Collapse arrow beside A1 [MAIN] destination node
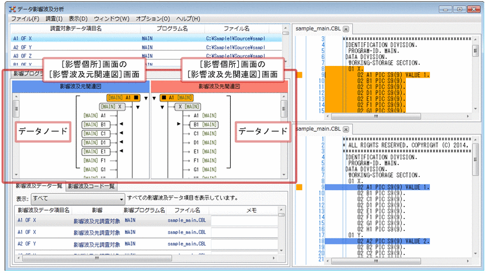486x273 pixels. [x=154, y=99]
